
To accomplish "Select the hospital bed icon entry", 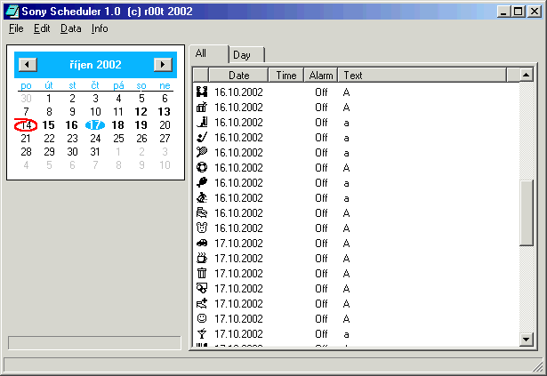I will [x=202, y=303].
